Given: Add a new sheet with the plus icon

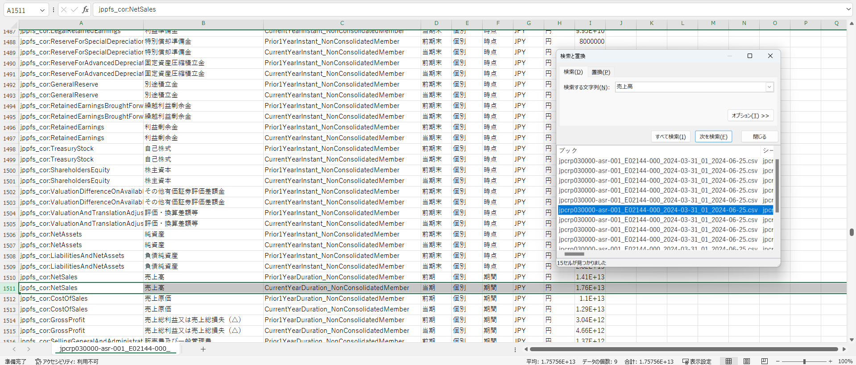Looking at the screenshot, I should (x=203, y=349).
